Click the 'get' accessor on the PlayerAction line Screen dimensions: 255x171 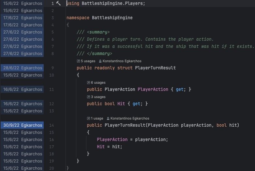click(180, 89)
